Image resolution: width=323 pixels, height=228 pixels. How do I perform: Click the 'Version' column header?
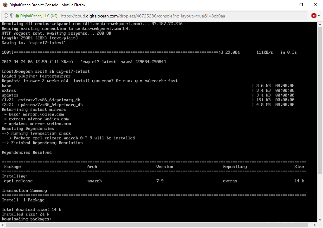point(165,167)
